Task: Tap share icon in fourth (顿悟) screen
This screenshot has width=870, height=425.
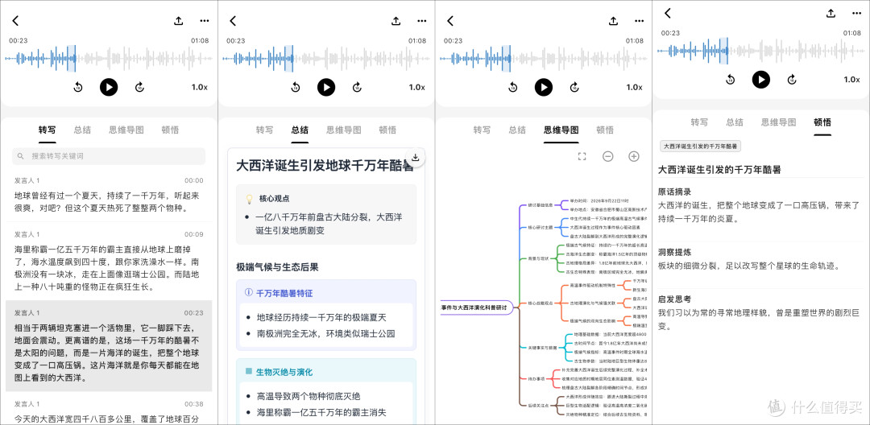Action: pyautogui.click(x=831, y=14)
